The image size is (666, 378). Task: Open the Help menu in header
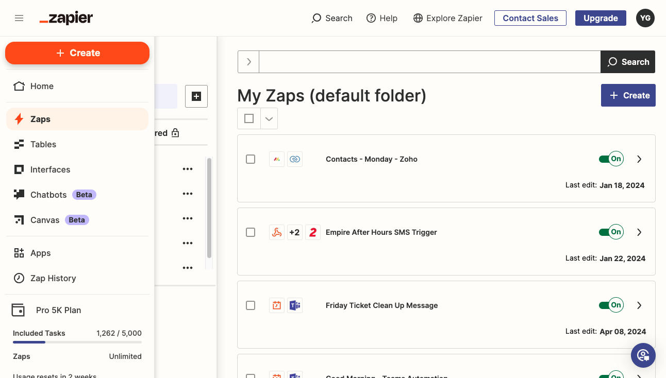pyautogui.click(x=382, y=18)
